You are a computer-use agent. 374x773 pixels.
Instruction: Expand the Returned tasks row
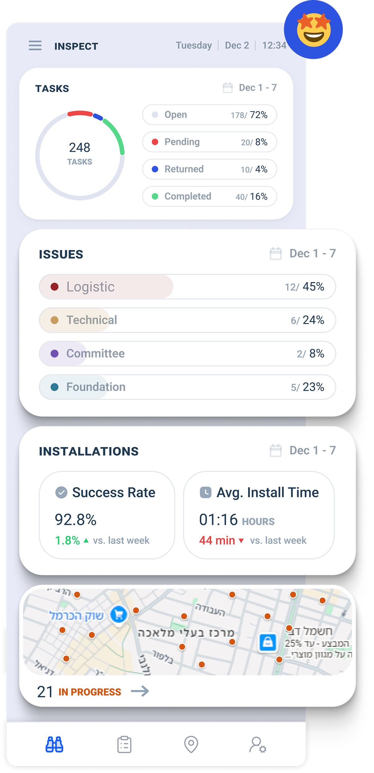pos(209,169)
